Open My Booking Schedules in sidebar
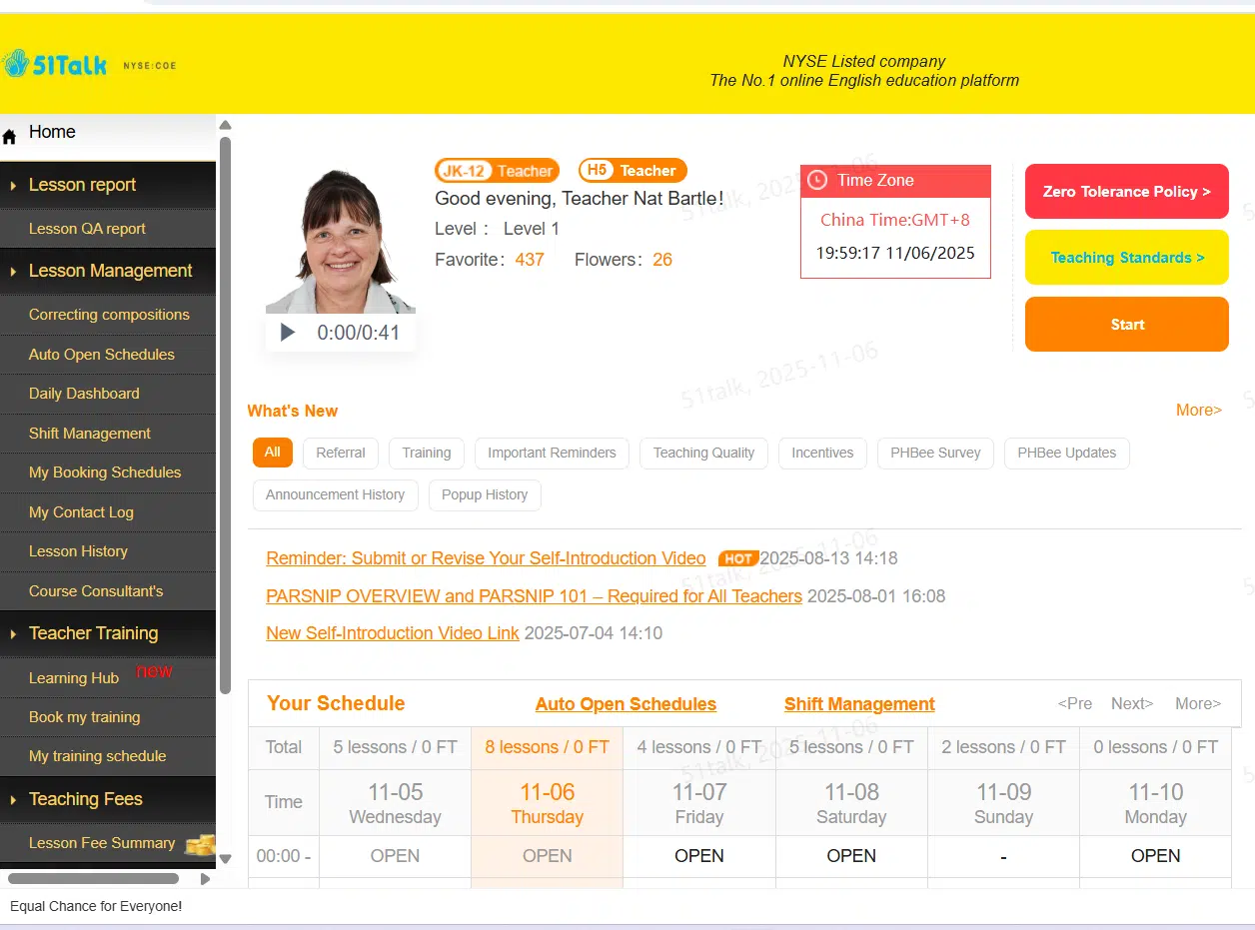The width and height of the screenshot is (1255, 930). pos(105,472)
